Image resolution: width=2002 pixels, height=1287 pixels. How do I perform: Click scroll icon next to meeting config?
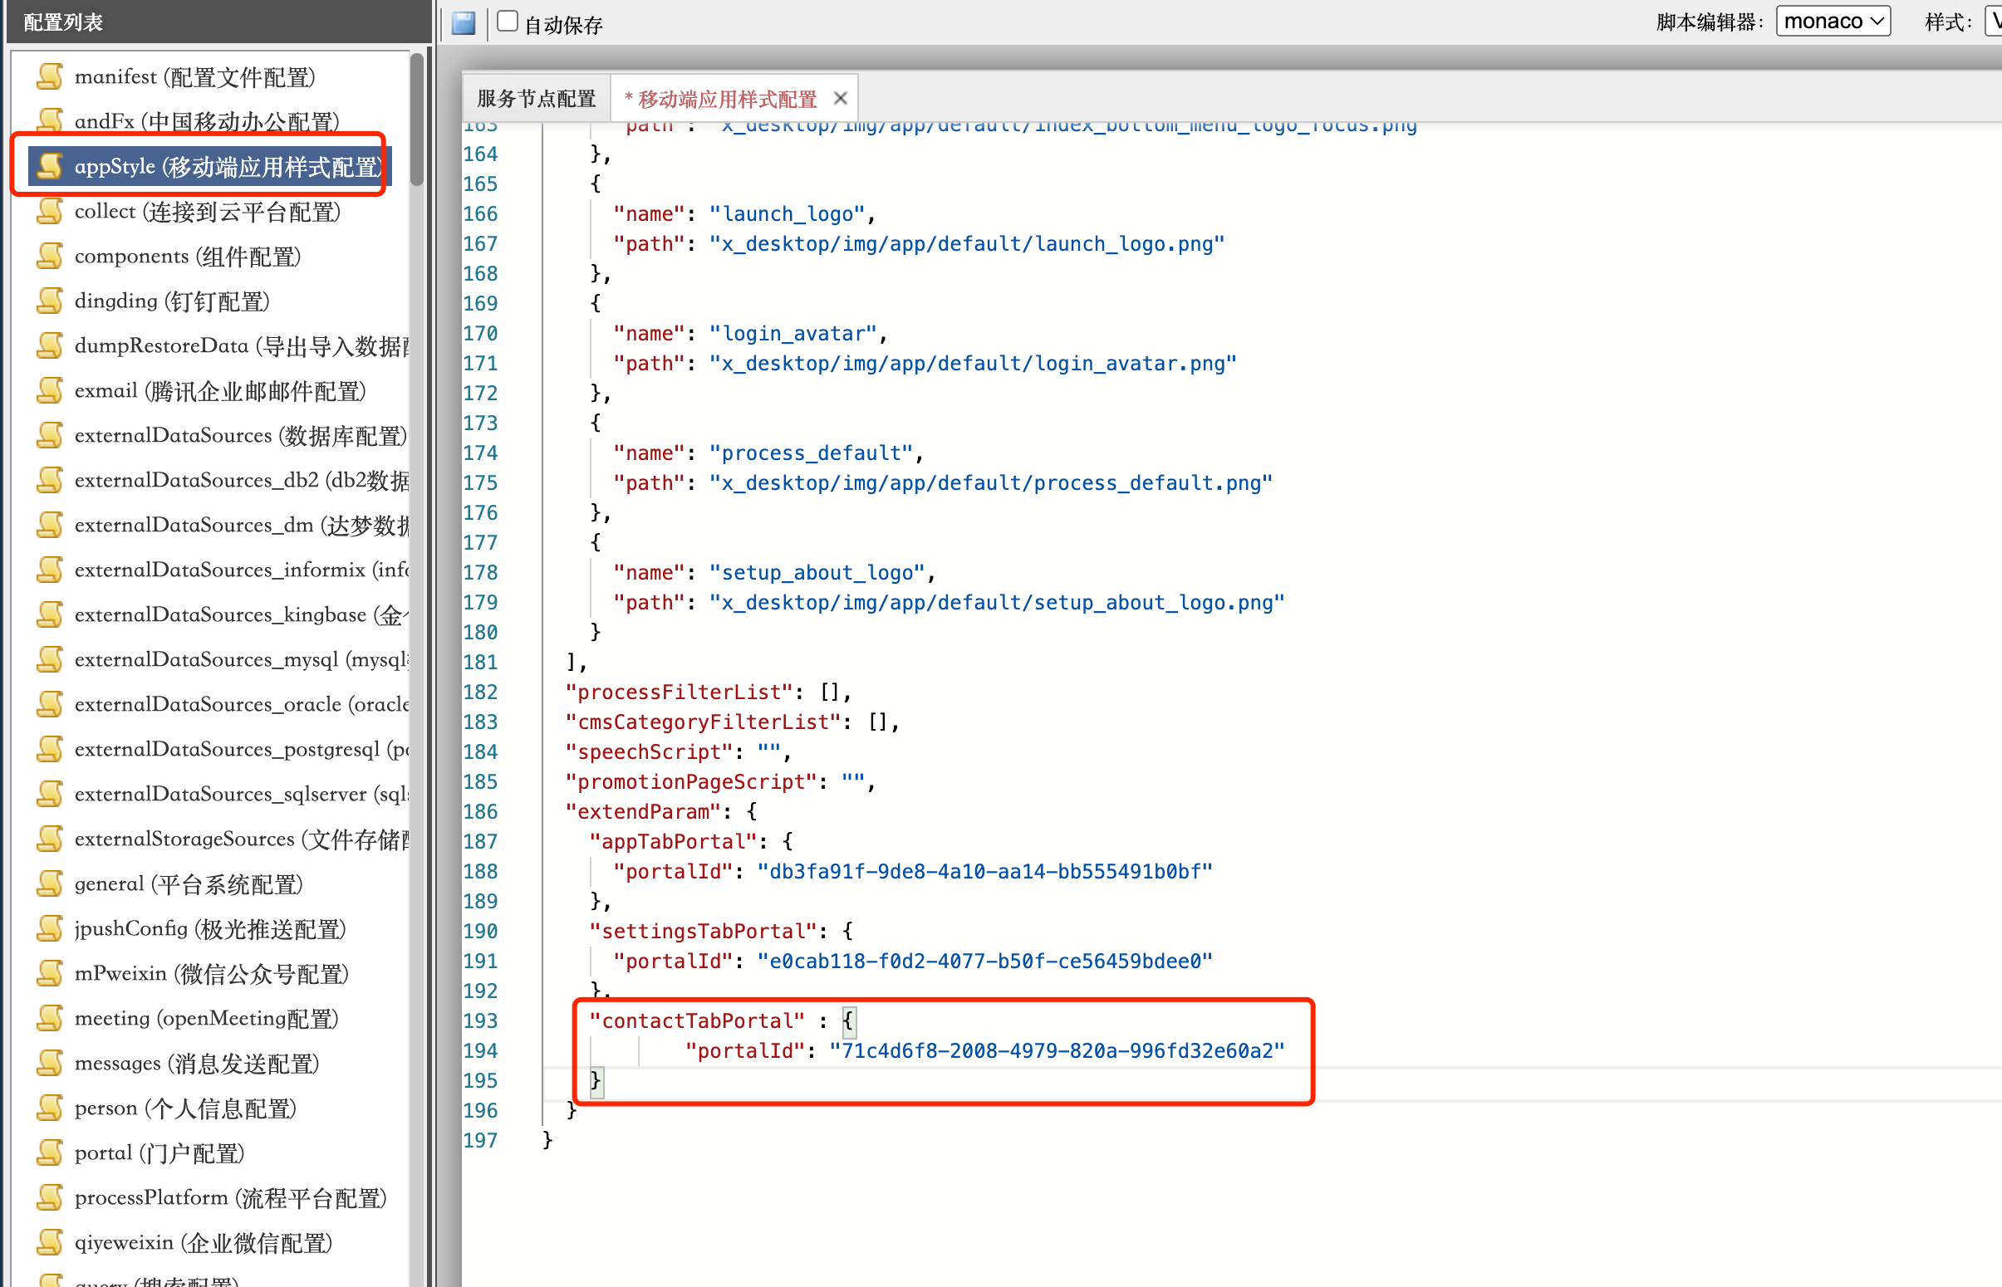(50, 1018)
